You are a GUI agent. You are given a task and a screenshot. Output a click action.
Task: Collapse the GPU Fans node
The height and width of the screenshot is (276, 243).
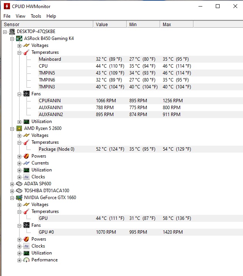19,225
